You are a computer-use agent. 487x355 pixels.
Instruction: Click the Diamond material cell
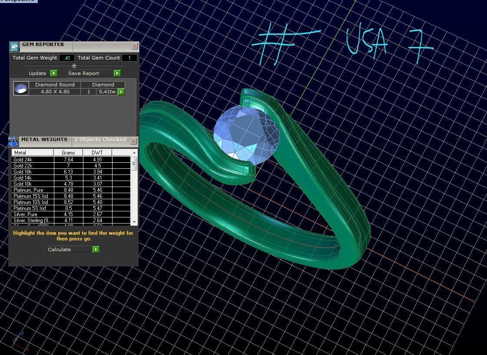click(103, 85)
